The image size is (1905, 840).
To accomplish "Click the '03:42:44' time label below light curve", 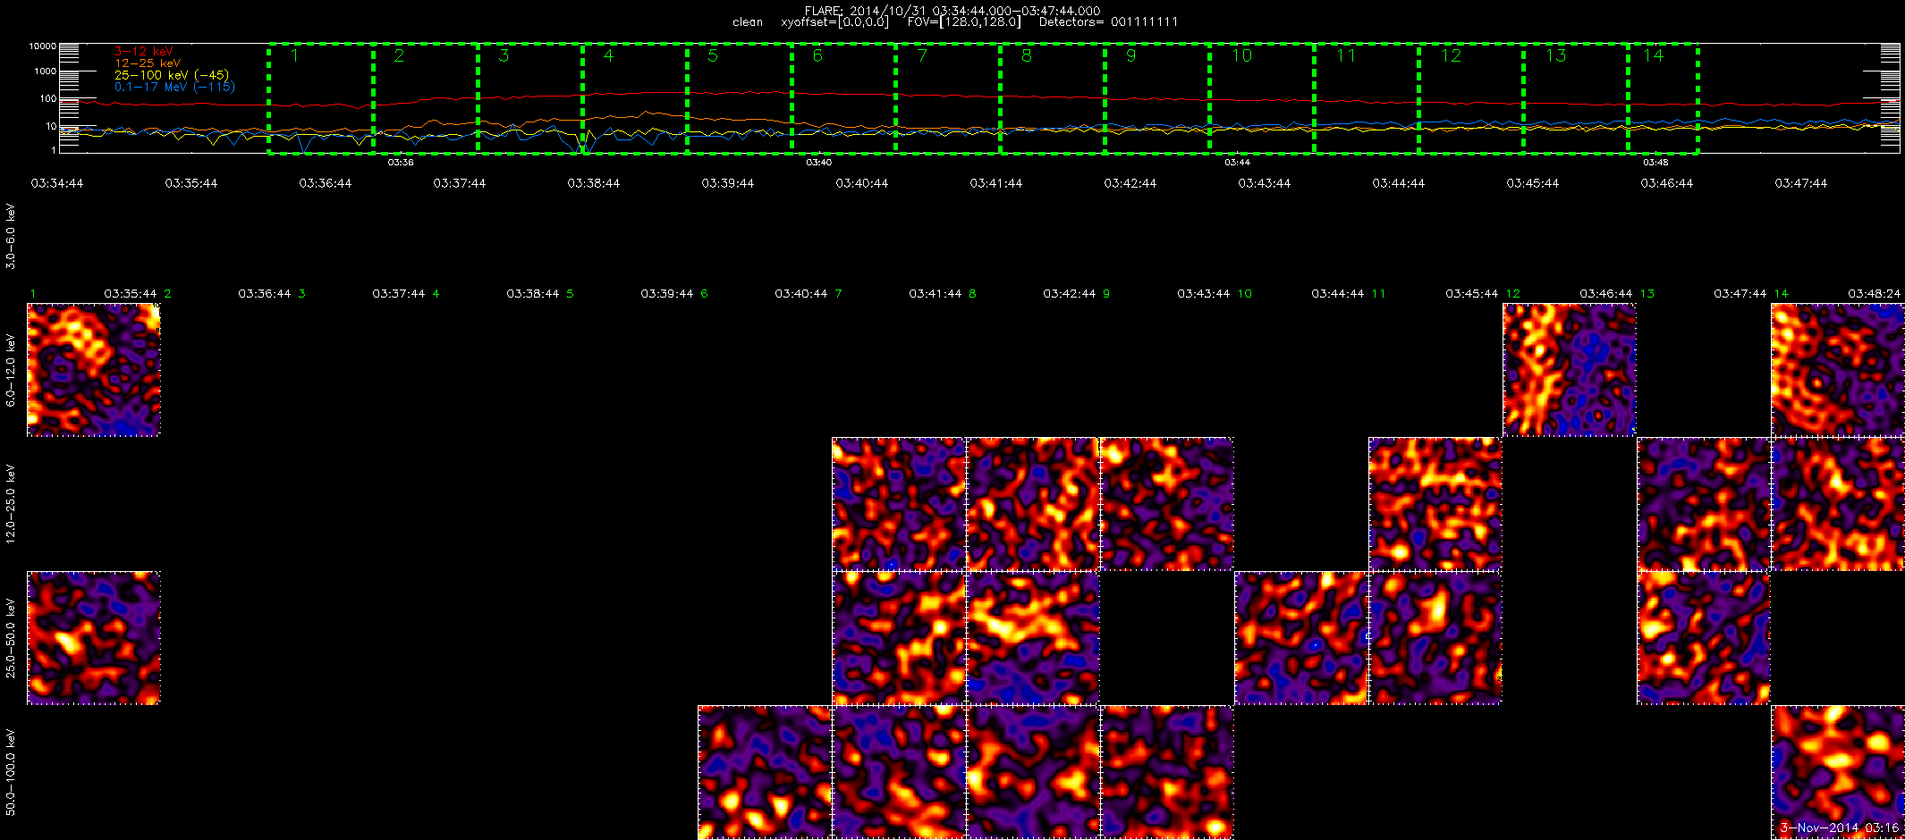I will [x=1130, y=183].
